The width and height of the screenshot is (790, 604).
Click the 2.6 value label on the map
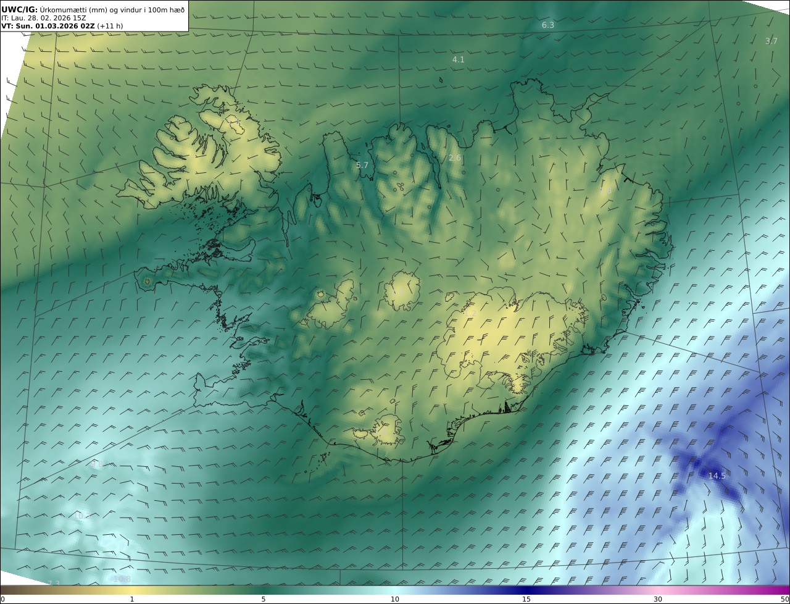pos(455,158)
